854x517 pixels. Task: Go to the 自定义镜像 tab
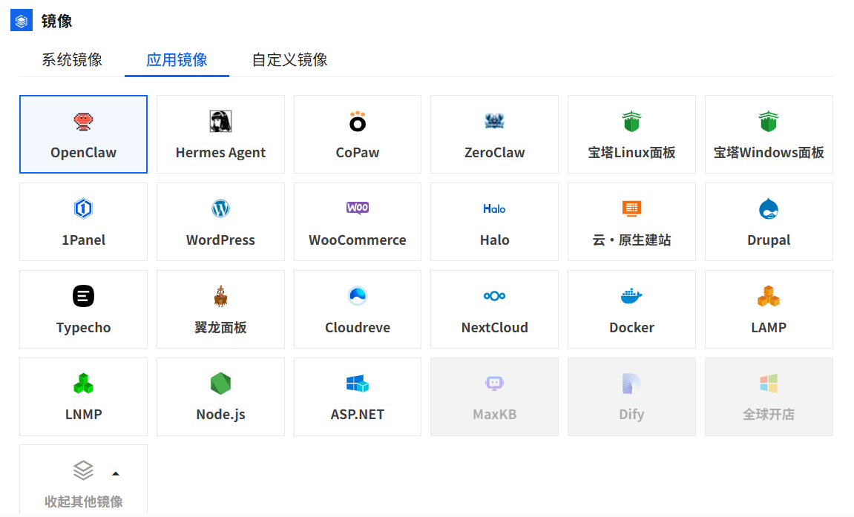(x=290, y=60)
